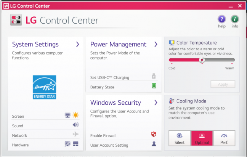Click the Hardware display-off icon
The width and height of the screenshot is (247, 157).
pyautogui.click(x=67, y=144)
